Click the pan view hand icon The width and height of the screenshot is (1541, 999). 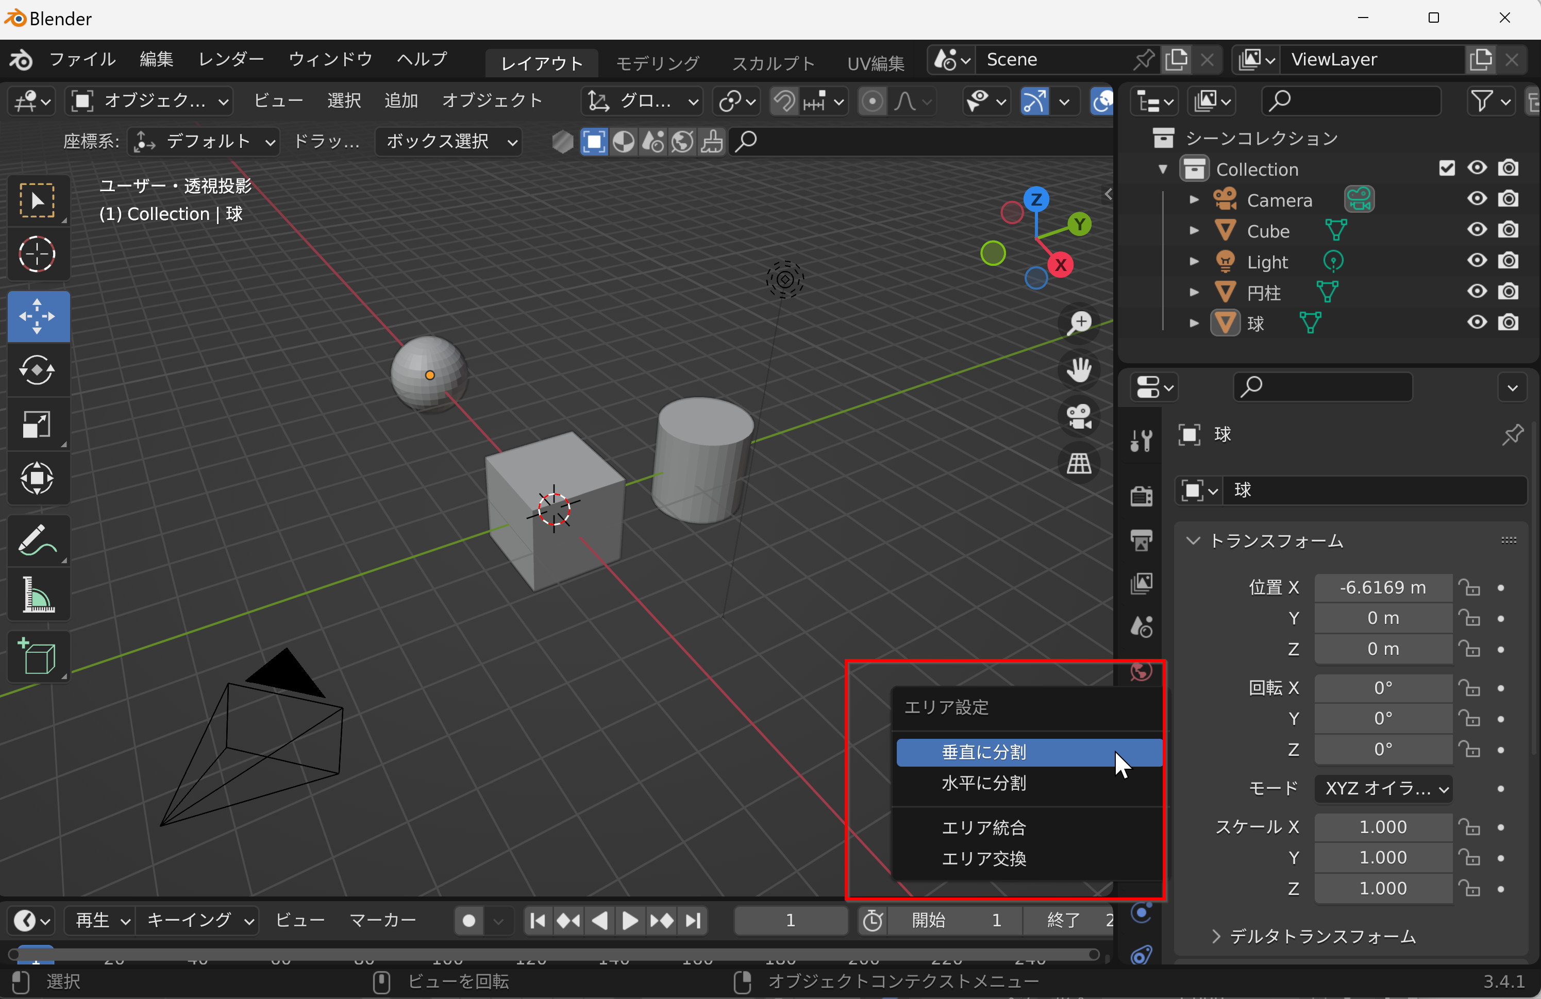pyautogui.click(x=1079, y=370)
